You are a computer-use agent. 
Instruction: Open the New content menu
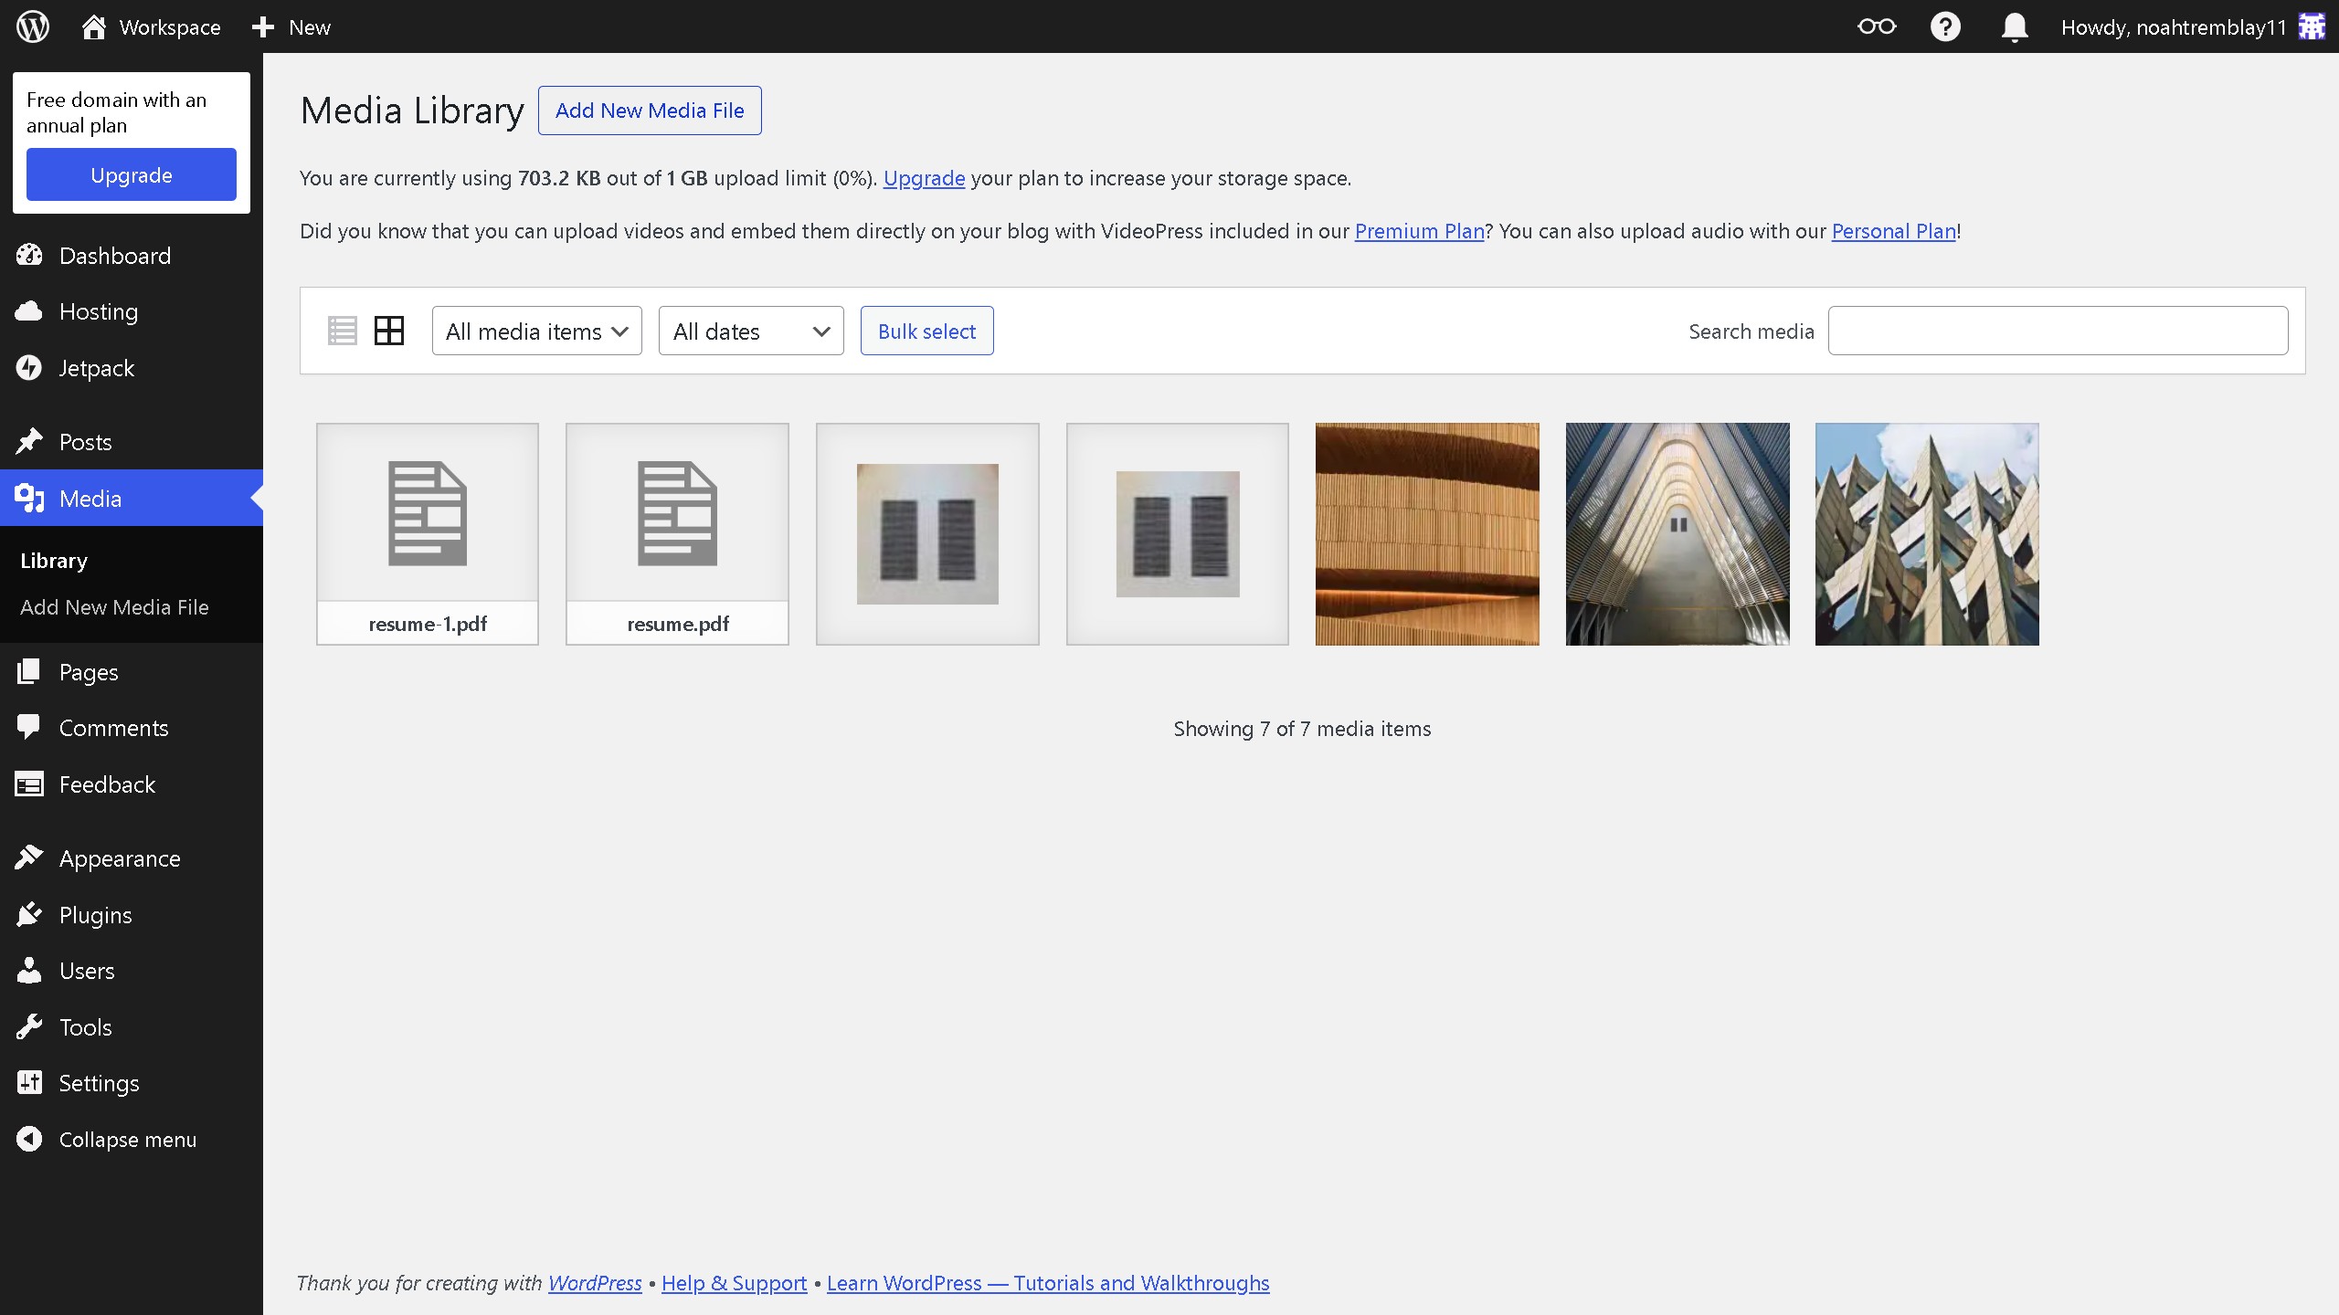click(291, 26)
